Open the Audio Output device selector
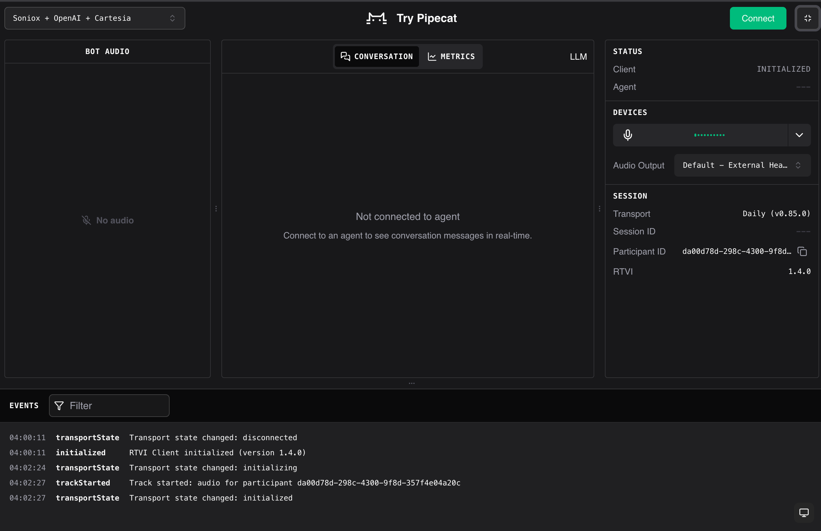 (742, 165)
